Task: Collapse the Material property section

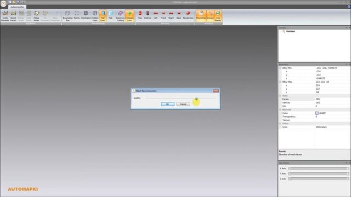Action: coord(280,109)
